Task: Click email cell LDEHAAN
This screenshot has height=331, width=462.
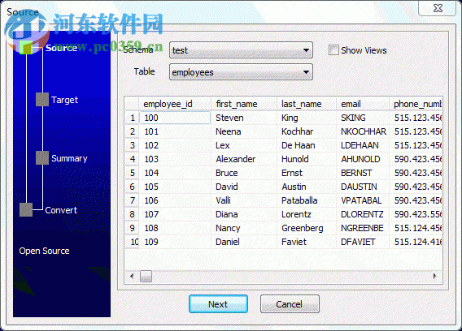Action: click(x=363, y=145)
